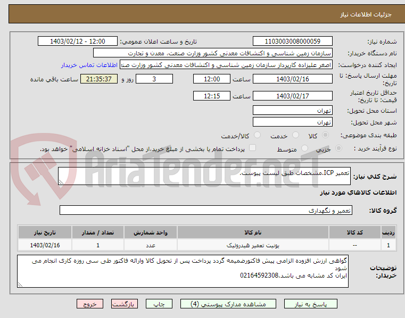Click the نام کالا column header
405x318 pixels.
pos(253,232)
